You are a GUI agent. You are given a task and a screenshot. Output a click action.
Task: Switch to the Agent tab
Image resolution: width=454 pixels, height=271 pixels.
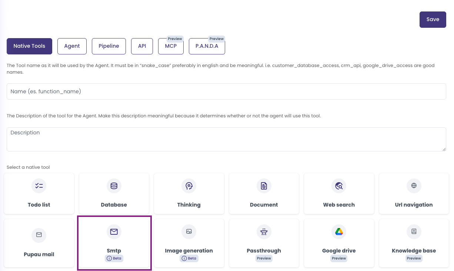click(x=72, y=46)
